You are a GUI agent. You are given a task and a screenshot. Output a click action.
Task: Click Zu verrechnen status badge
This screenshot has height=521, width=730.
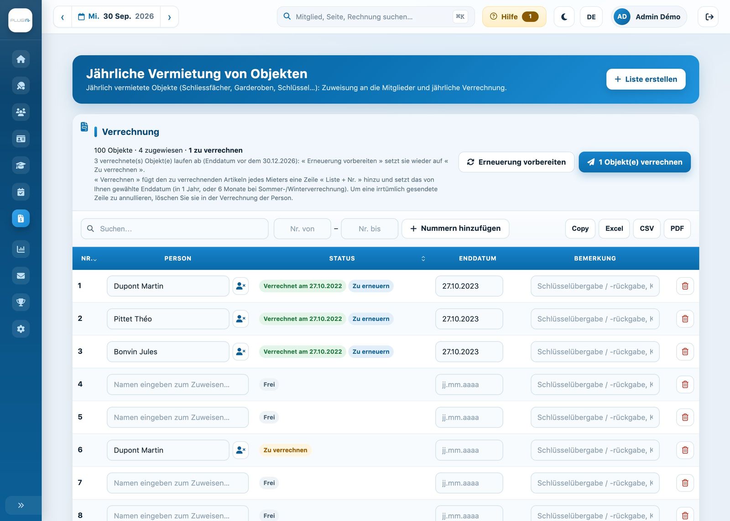pos(285,450)
